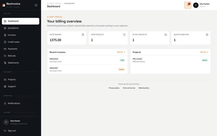The height and width of the screenshot is (136, 217).
Task: Click the Client Portal breadcrumb
Action: [54, 4]
